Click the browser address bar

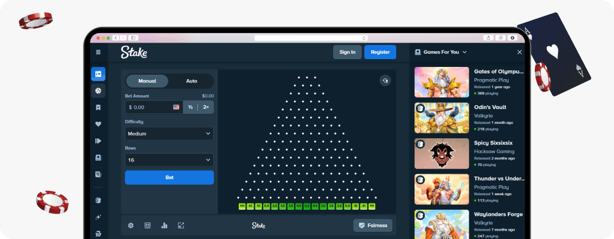311,38
